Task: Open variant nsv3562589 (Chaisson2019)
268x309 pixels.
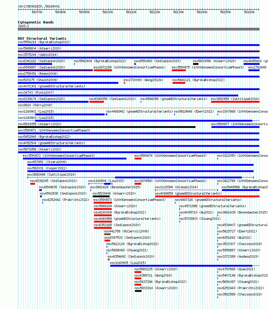Action: tap(240, 294)
